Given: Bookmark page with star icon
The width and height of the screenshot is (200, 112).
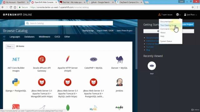Looking at the screenshot, I should click(x=192, y=7).
